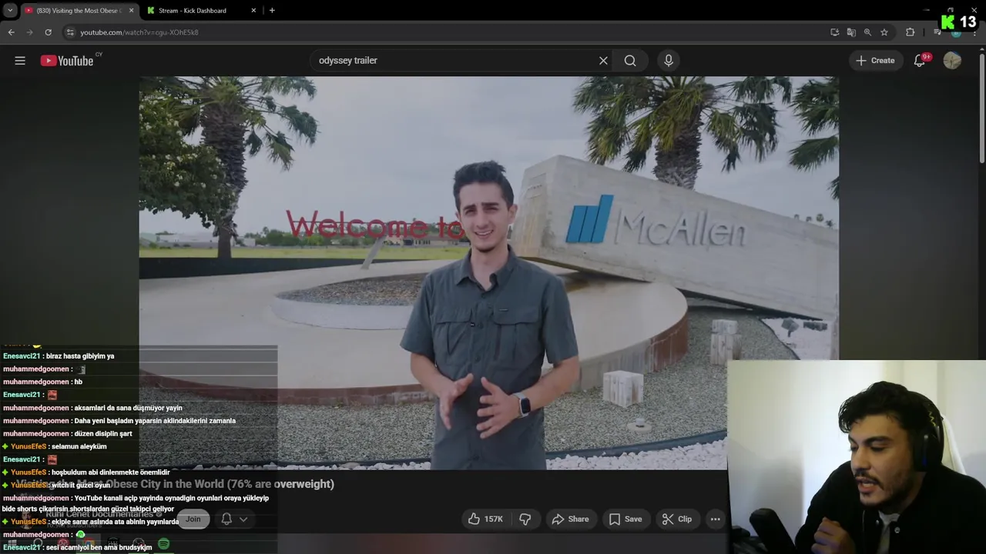The height and width of the screenshot is (554, 986).
Task: Open the YouTube account avatar menu
Action: tap(952, 61)
